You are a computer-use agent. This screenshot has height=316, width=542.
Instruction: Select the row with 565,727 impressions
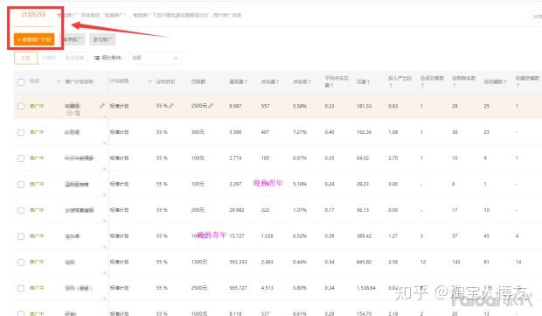[x=21, y=288]
